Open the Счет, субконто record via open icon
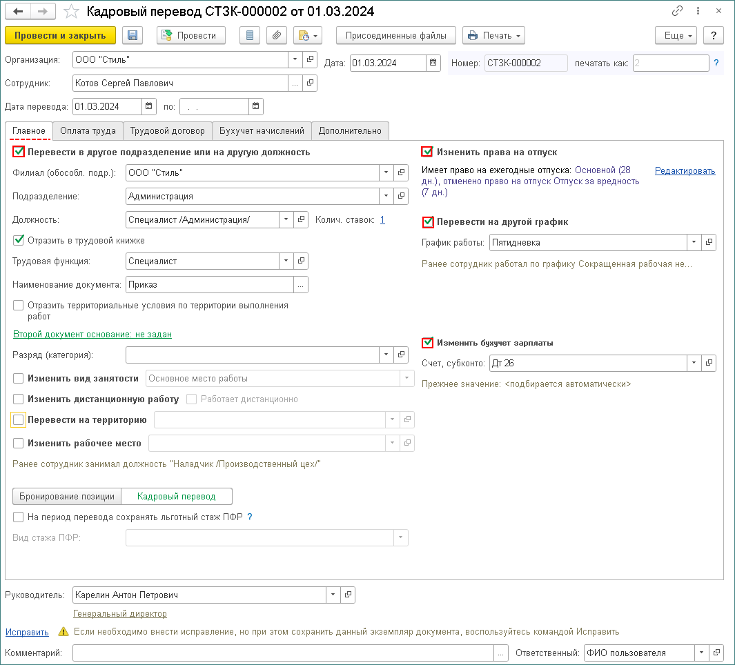735x665 pixels. [x=709, y=363]
